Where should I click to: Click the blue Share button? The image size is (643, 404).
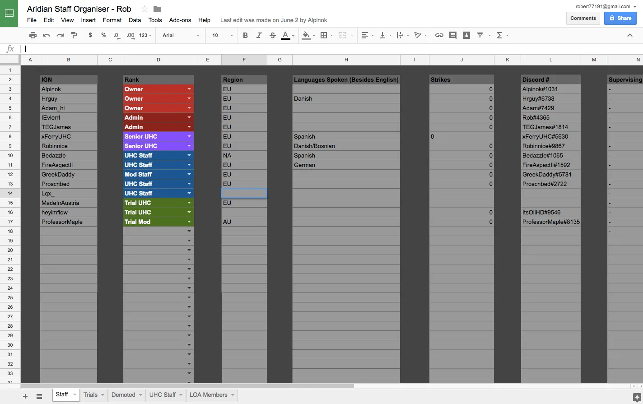pyautogui.click(x=620, y=18)
